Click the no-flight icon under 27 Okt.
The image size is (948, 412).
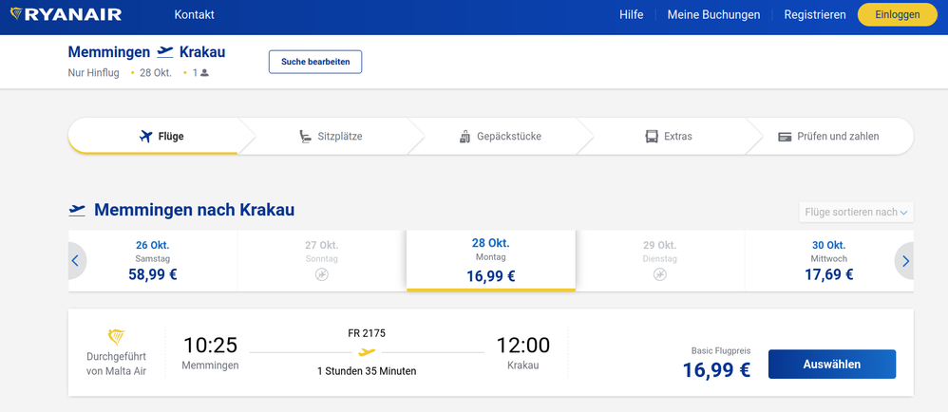pos(322,274)
